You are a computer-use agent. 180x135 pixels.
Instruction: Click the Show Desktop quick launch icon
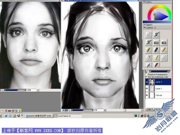[14, 116]
